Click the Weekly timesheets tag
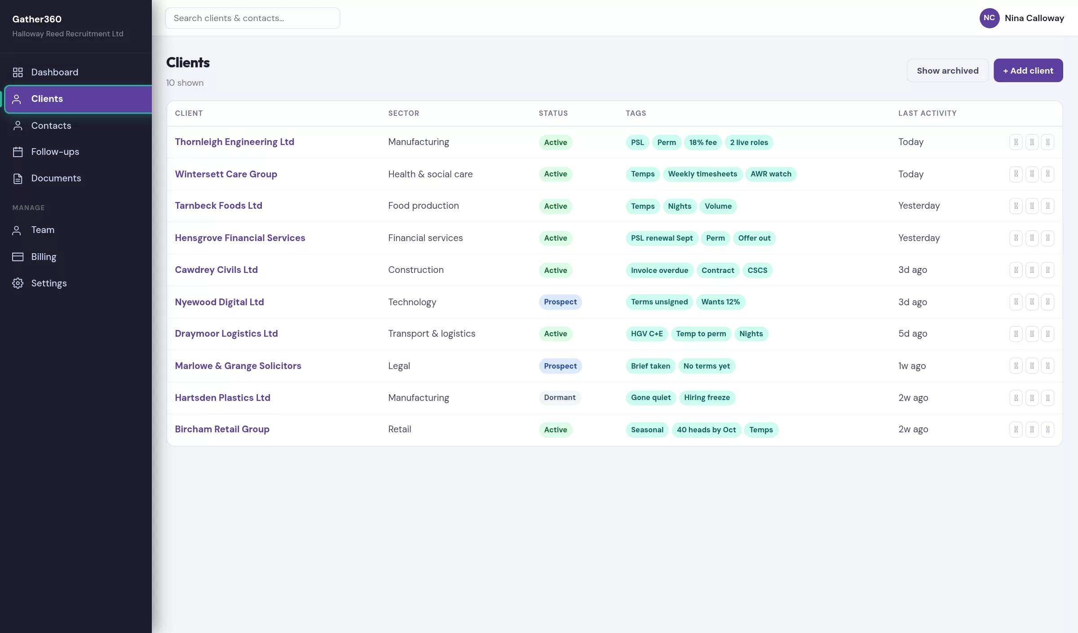This screenshot has width=1078, height=633. [702, 174]
